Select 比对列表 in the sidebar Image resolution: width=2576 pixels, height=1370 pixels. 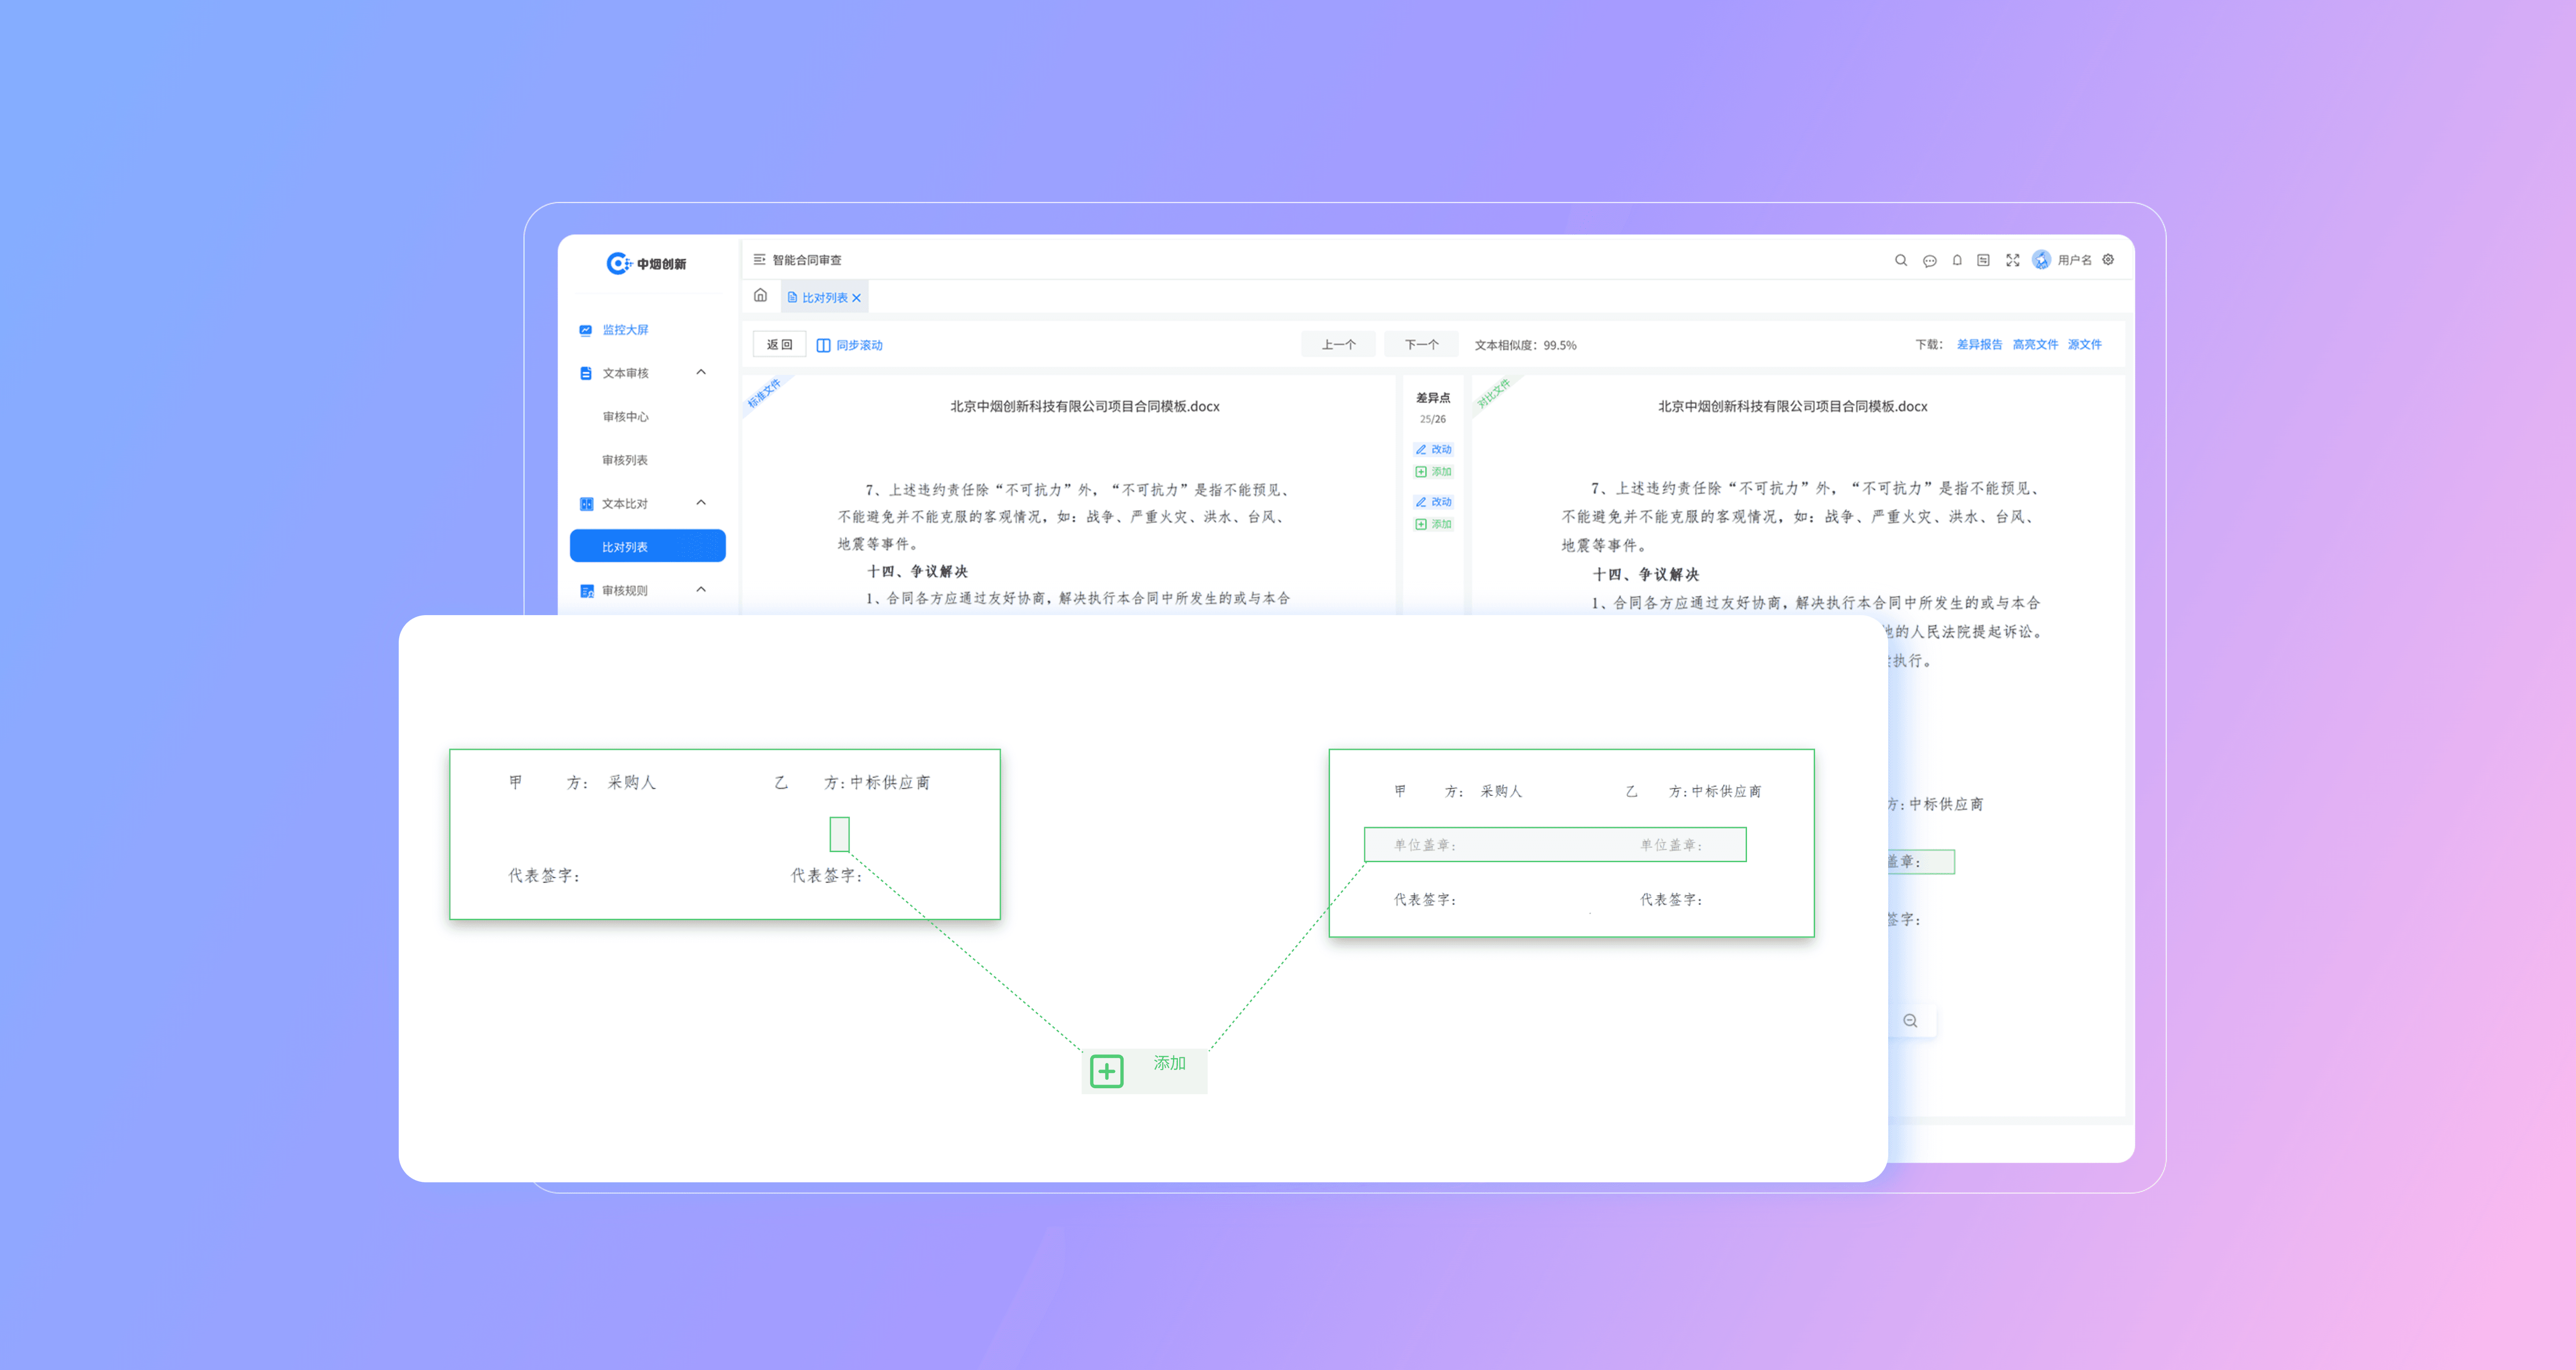(647, 547)
